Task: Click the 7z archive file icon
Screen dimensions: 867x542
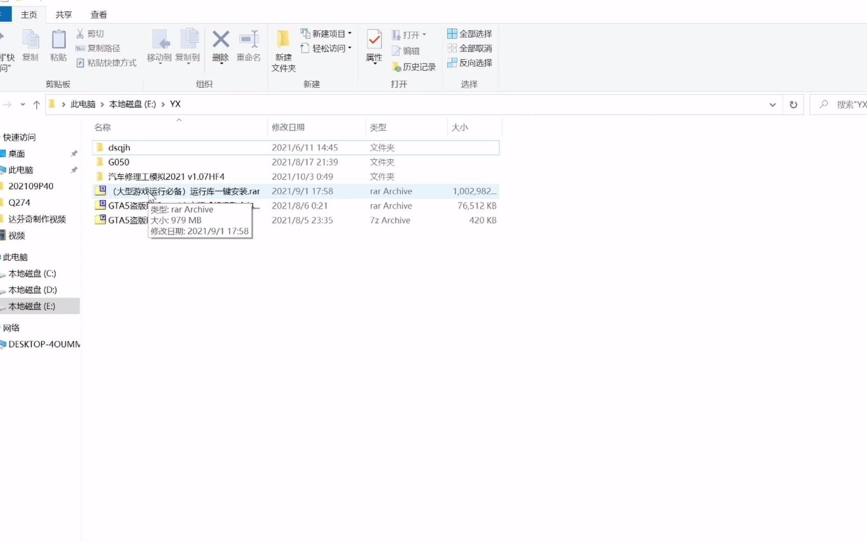Action: click(100, 220)
